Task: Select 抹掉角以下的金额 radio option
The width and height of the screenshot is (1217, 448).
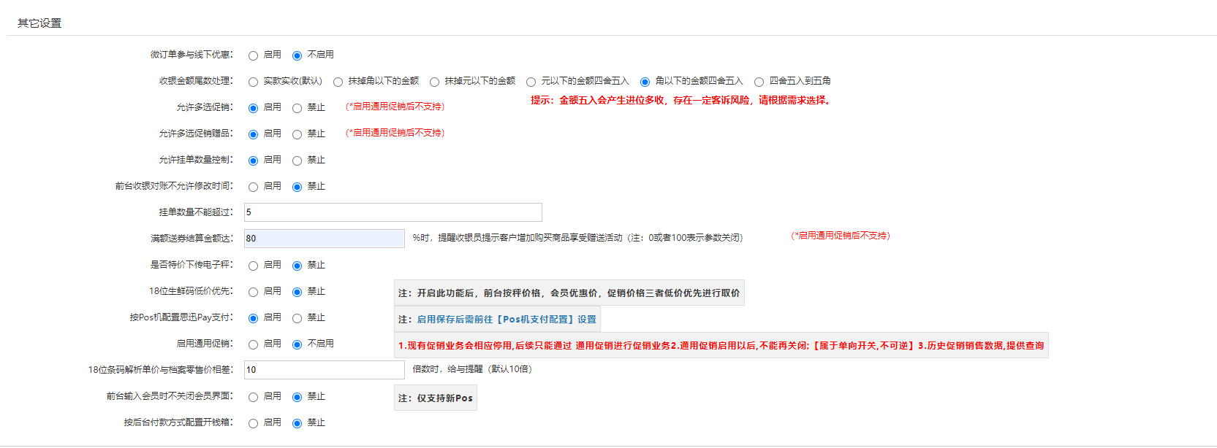Action: tap(338, 82)
